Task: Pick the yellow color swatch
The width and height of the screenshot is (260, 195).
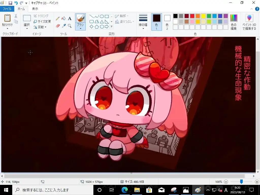Action: click(x=203, y=16)
